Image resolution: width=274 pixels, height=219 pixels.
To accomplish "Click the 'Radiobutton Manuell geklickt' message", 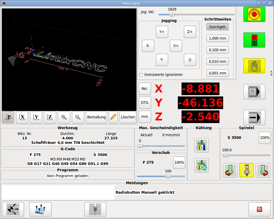I will coord(145,192).
